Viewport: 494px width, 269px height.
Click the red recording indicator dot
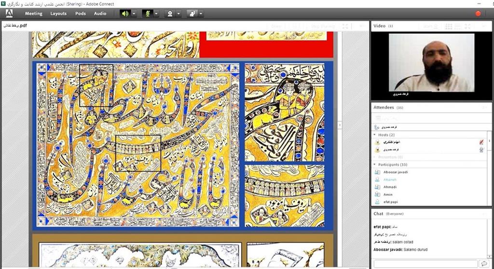tap(478, 14)
